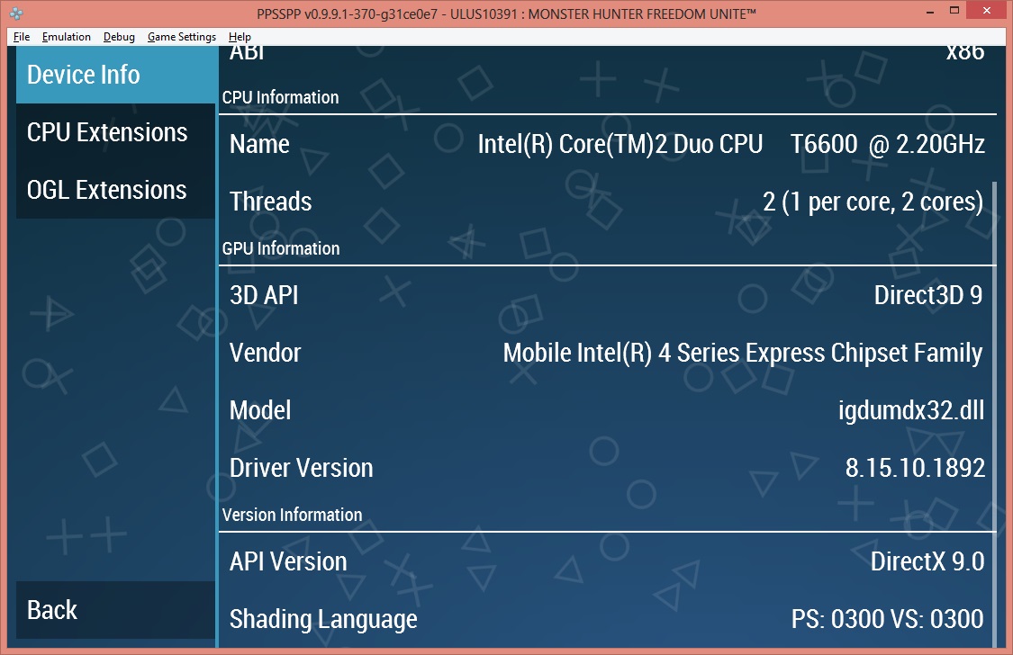Select the Threads info row
Screen dimensions: 1013x655
[x=607, y=202]
